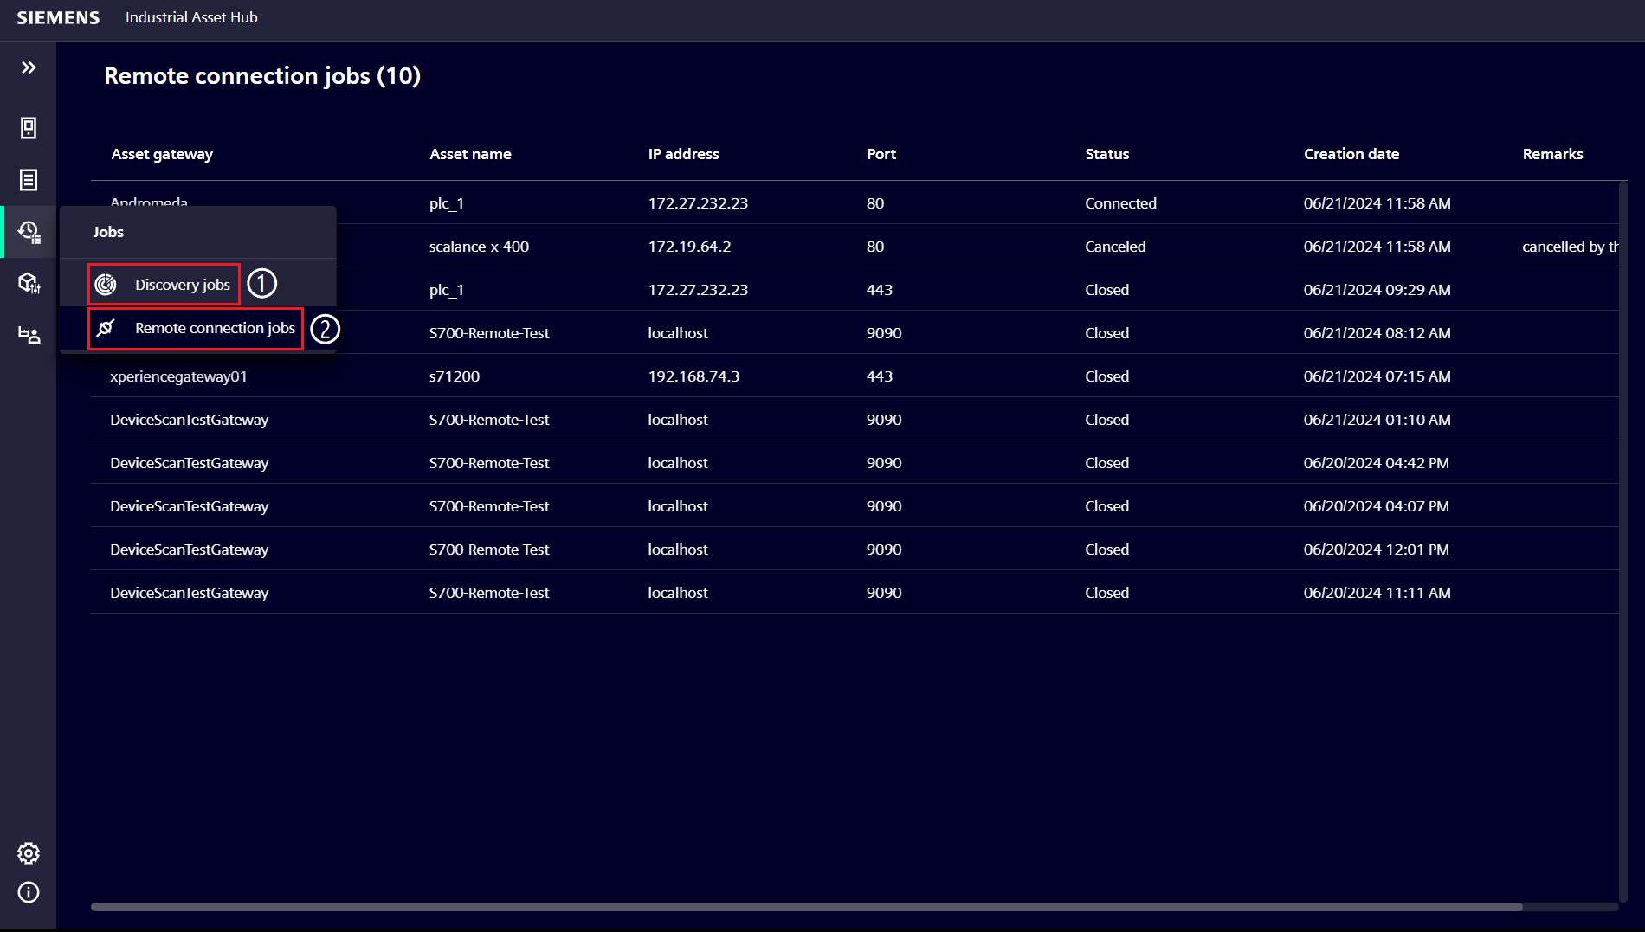Viewport: 1645px width, 932px height.
Task: Expand the sidebar with double chevron
Action: (29, 67)
